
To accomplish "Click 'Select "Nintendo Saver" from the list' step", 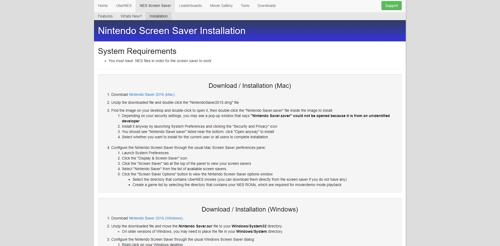I will click(x=174, y=169).
